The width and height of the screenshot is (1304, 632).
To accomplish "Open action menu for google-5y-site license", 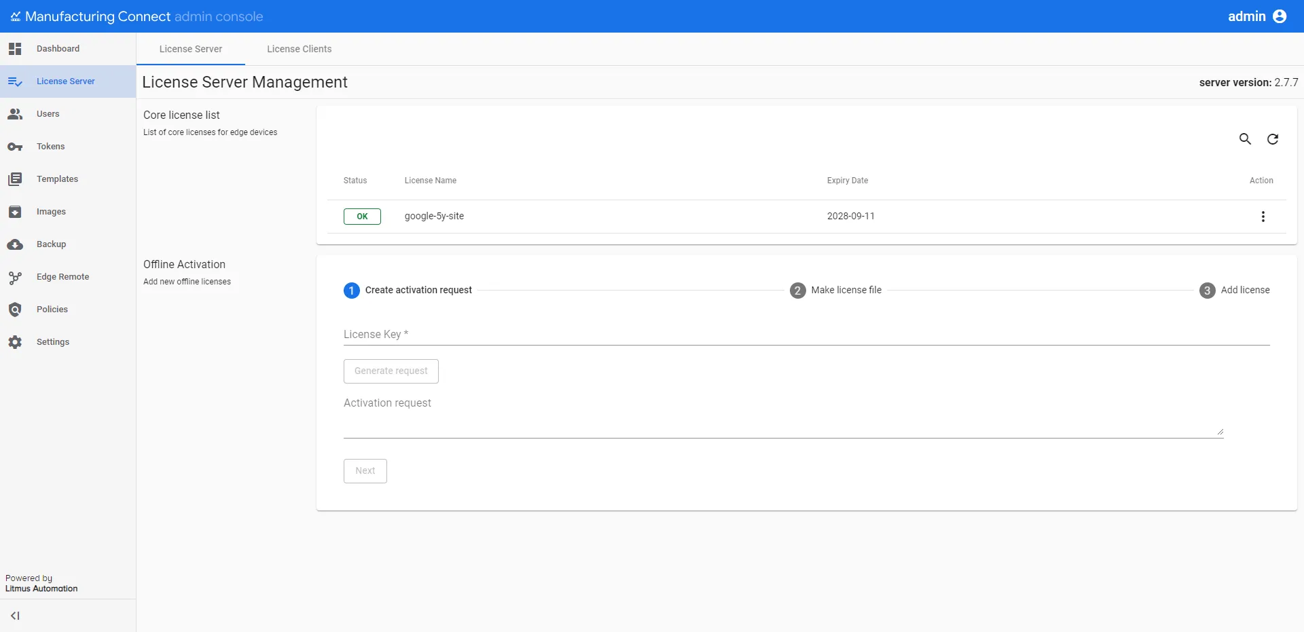I will 1263,217.
